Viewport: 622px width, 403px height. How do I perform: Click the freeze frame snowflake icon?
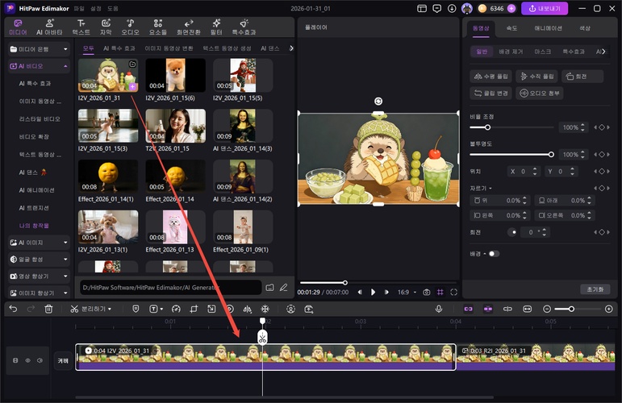click(x=265, y=309)
